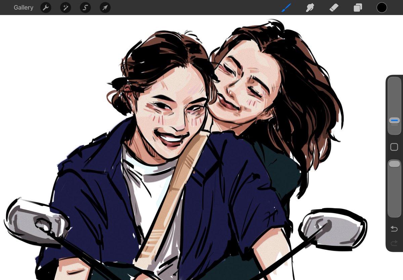Click the brush opacity slider handle

click(x=394, y=164)
